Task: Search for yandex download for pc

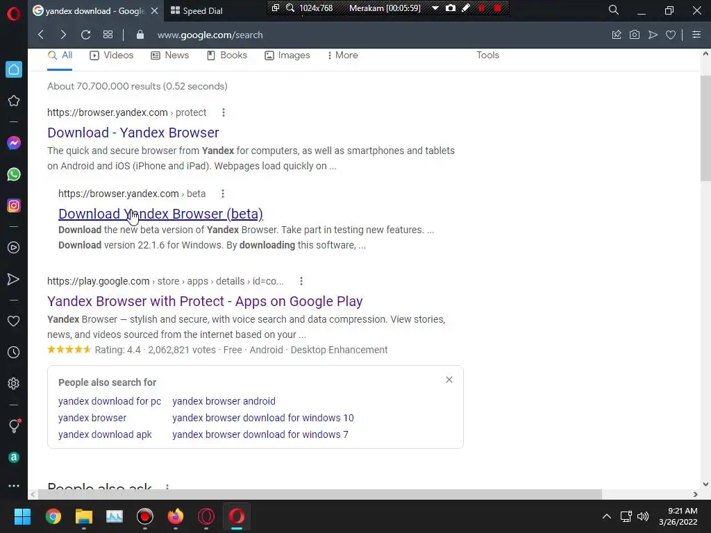Action: point(110,401)
